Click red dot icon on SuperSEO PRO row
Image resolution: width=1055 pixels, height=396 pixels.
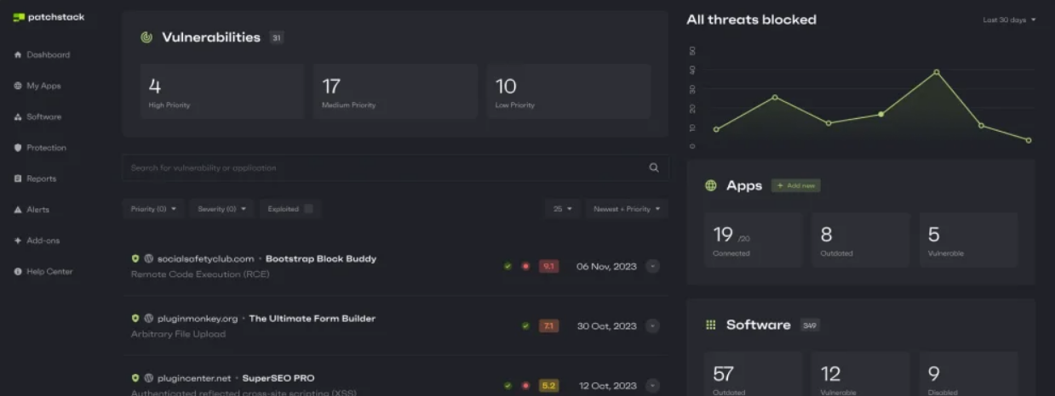tap(525, 386)
